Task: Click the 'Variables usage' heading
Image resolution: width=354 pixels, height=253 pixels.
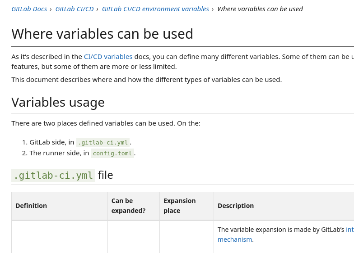Action: (58, 102)
